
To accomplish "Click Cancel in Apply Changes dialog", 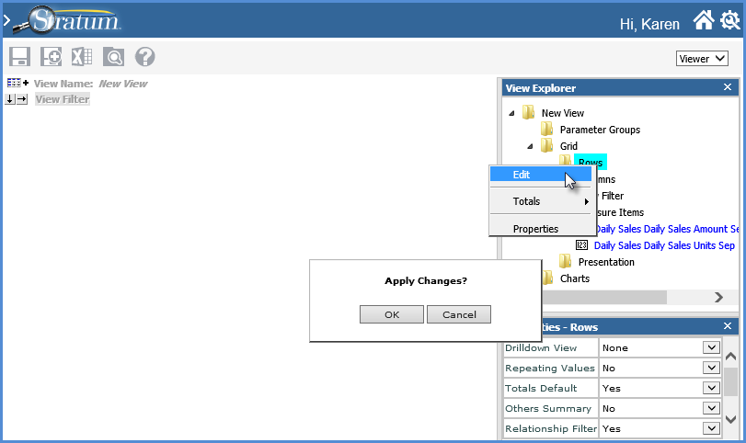I will [x=459, y=314].
